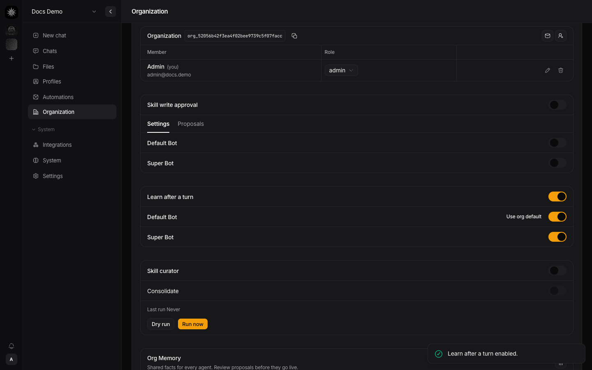Open Settings in the sidebar
The image size is (592, 370).
click(72, 176)
